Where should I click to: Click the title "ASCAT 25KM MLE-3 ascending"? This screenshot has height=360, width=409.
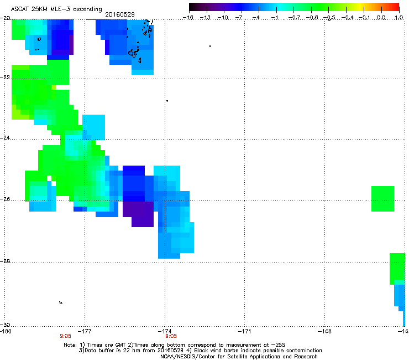[56, 9]
